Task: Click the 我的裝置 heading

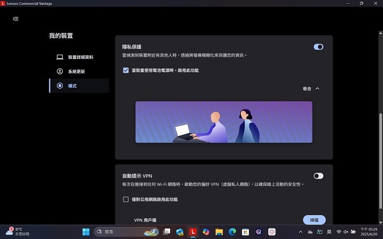Action: (61, 36)
